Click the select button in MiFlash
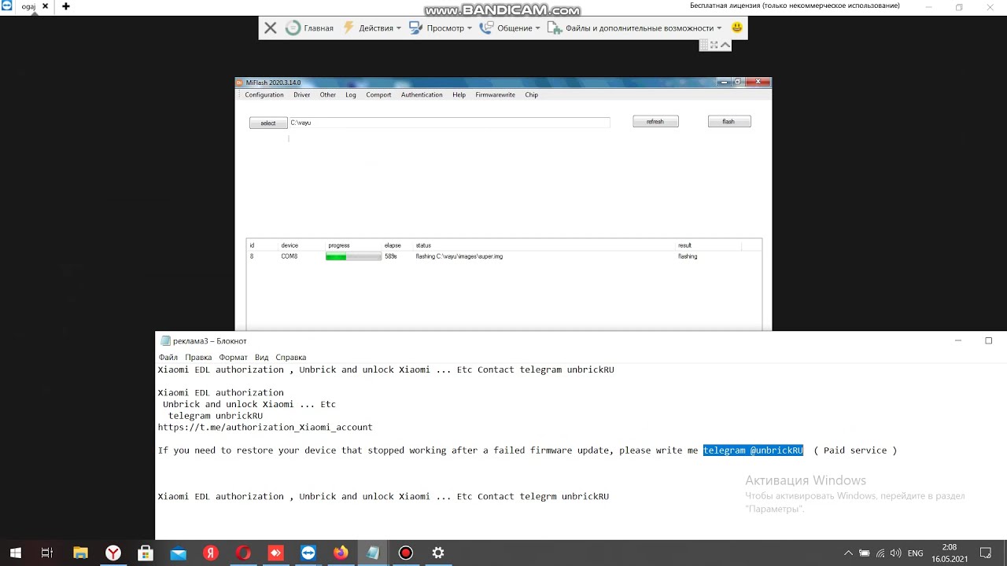The image size is (1007, 566). tap(268, 123)
